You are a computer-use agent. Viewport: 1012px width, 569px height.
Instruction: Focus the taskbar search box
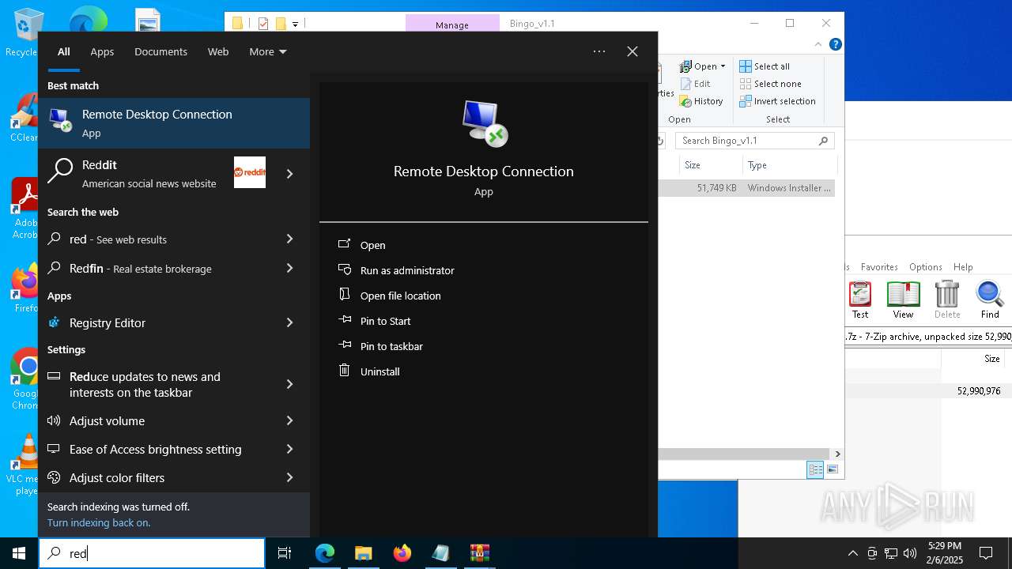(152, 553)
